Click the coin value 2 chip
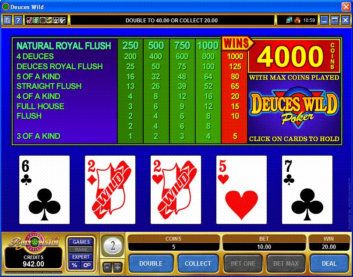Screen dimensions: 353x277 (x=113, y=246)
